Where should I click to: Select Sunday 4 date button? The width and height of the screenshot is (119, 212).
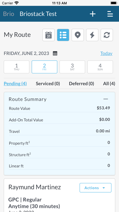[100, 67]
